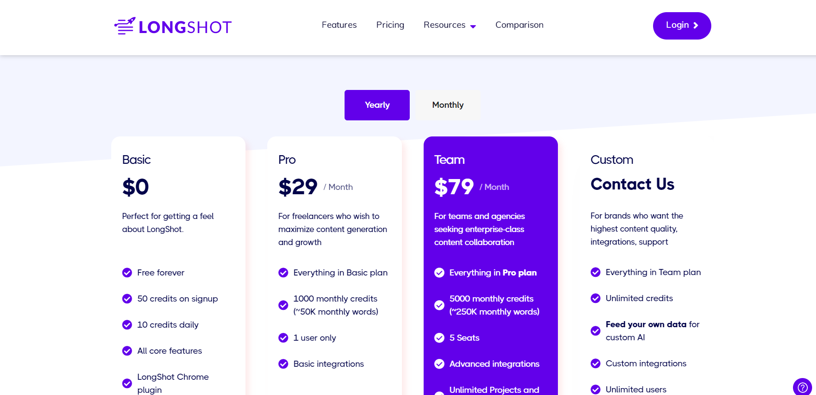816x395 pixels.
Task: Switch billing to Yearly
Action: coord(377,105)
